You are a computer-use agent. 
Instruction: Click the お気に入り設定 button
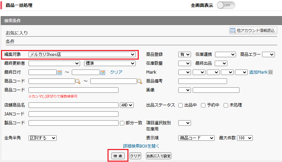(x=159, y=156)
